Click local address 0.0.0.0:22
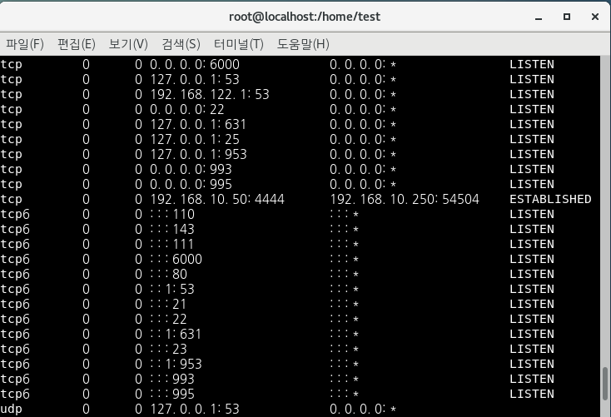The width and height of the screenshot is (611, 417). 187,109
